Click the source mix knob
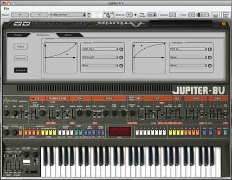This screenshot has width=232, height=180. click(x=132, y=113)
